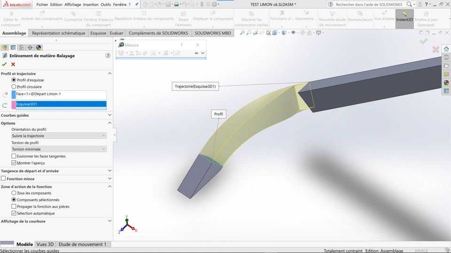Open Design Library icon in task pane
The height and width of the screenshot is (253, 451).
tap(446, 57)
